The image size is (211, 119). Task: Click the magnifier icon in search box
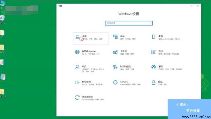click(x=150, y=23)
